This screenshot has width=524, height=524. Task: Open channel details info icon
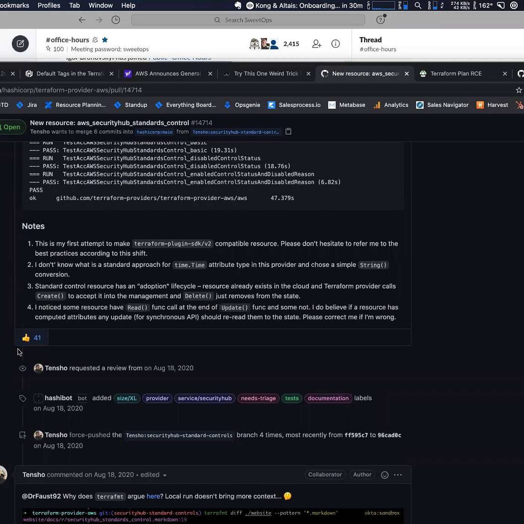click(x=336, y=44)
